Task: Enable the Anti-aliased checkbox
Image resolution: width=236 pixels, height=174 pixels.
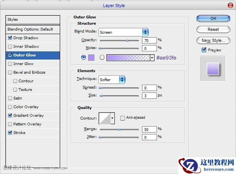Action: (x=122, y=118)
